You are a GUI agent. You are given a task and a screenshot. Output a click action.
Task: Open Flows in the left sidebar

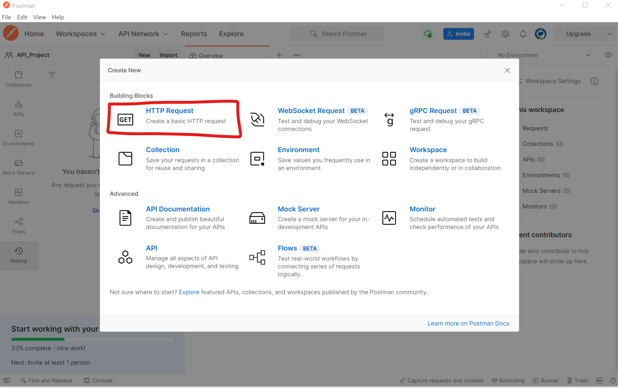19,226
